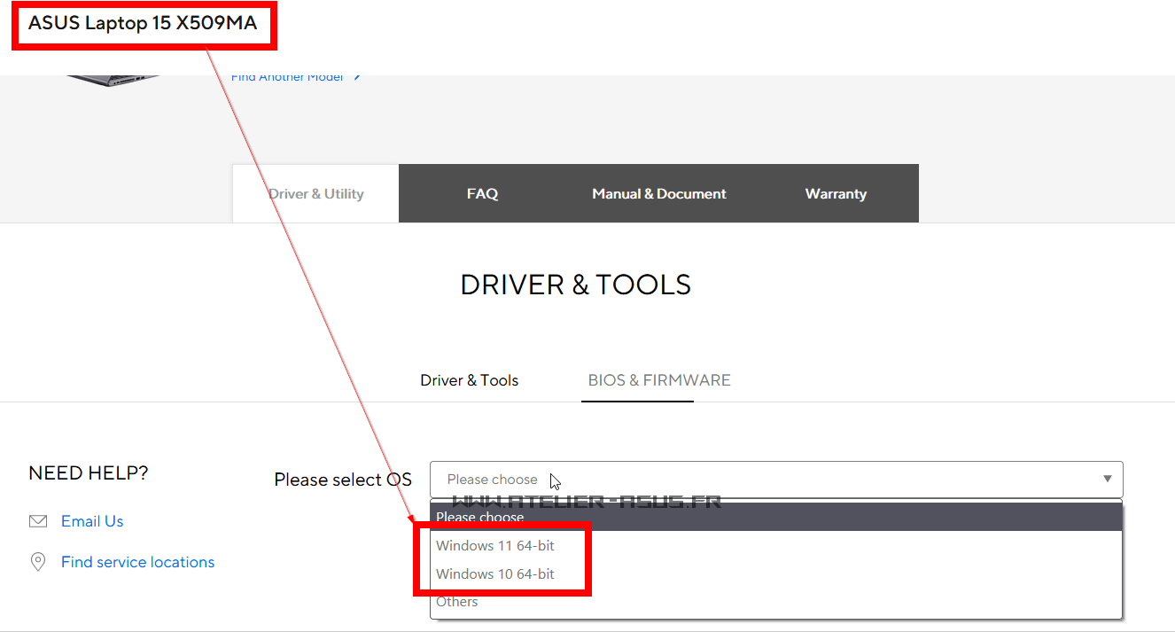This screenshot has height=632, width=1175.
Task: Click the location pin icon
Action: point(38,562)
